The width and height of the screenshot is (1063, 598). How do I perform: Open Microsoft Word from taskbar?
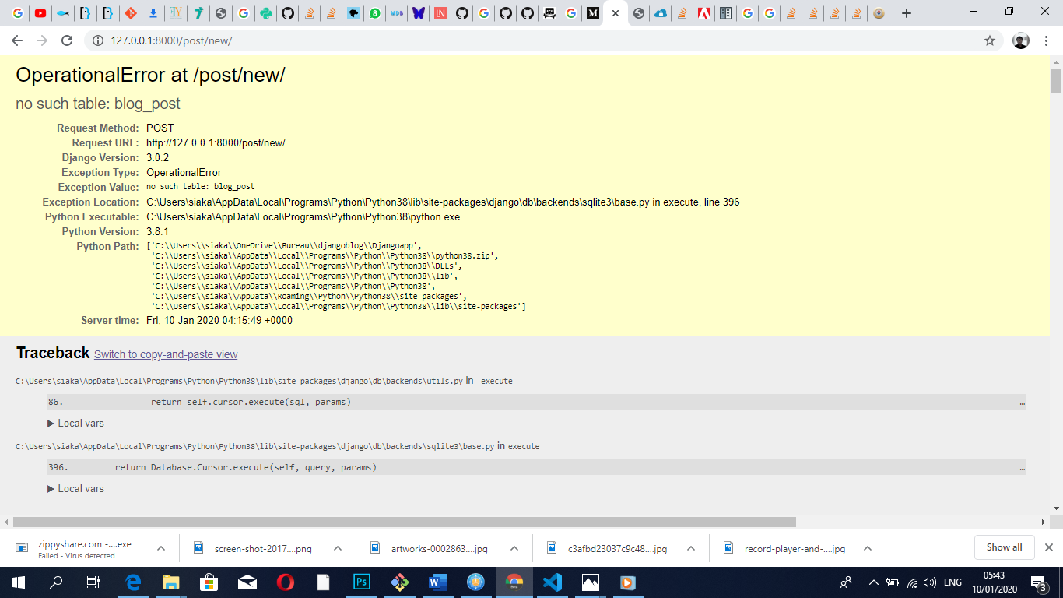click(x=438, y=582)
